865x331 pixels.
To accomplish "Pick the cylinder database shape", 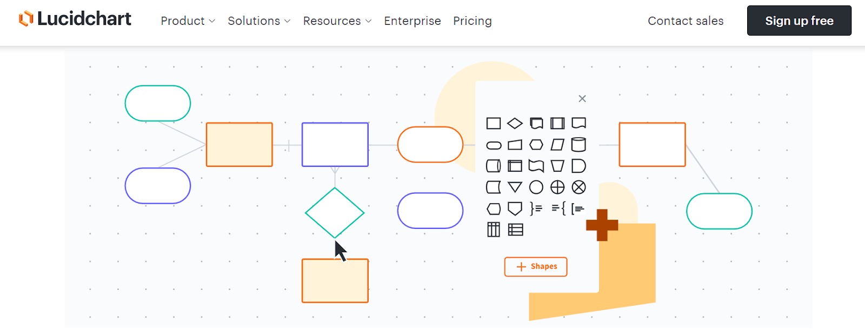I will pyautogui.click(x=578, y=145).
